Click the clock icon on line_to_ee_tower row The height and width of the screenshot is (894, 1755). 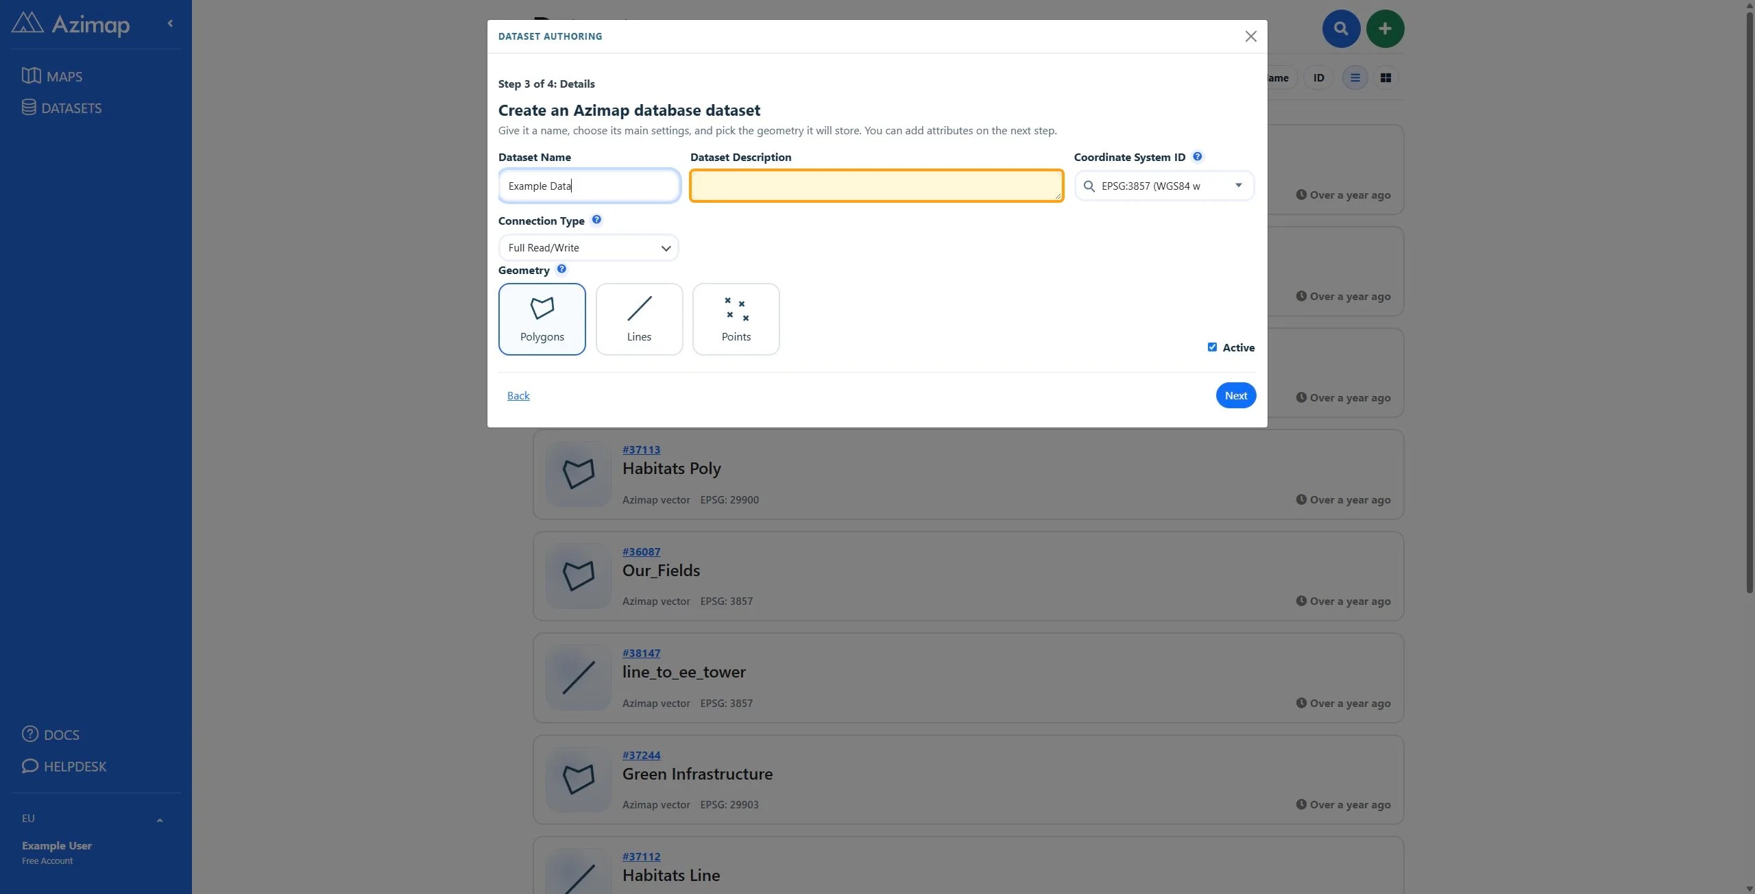click(1300, 703)
